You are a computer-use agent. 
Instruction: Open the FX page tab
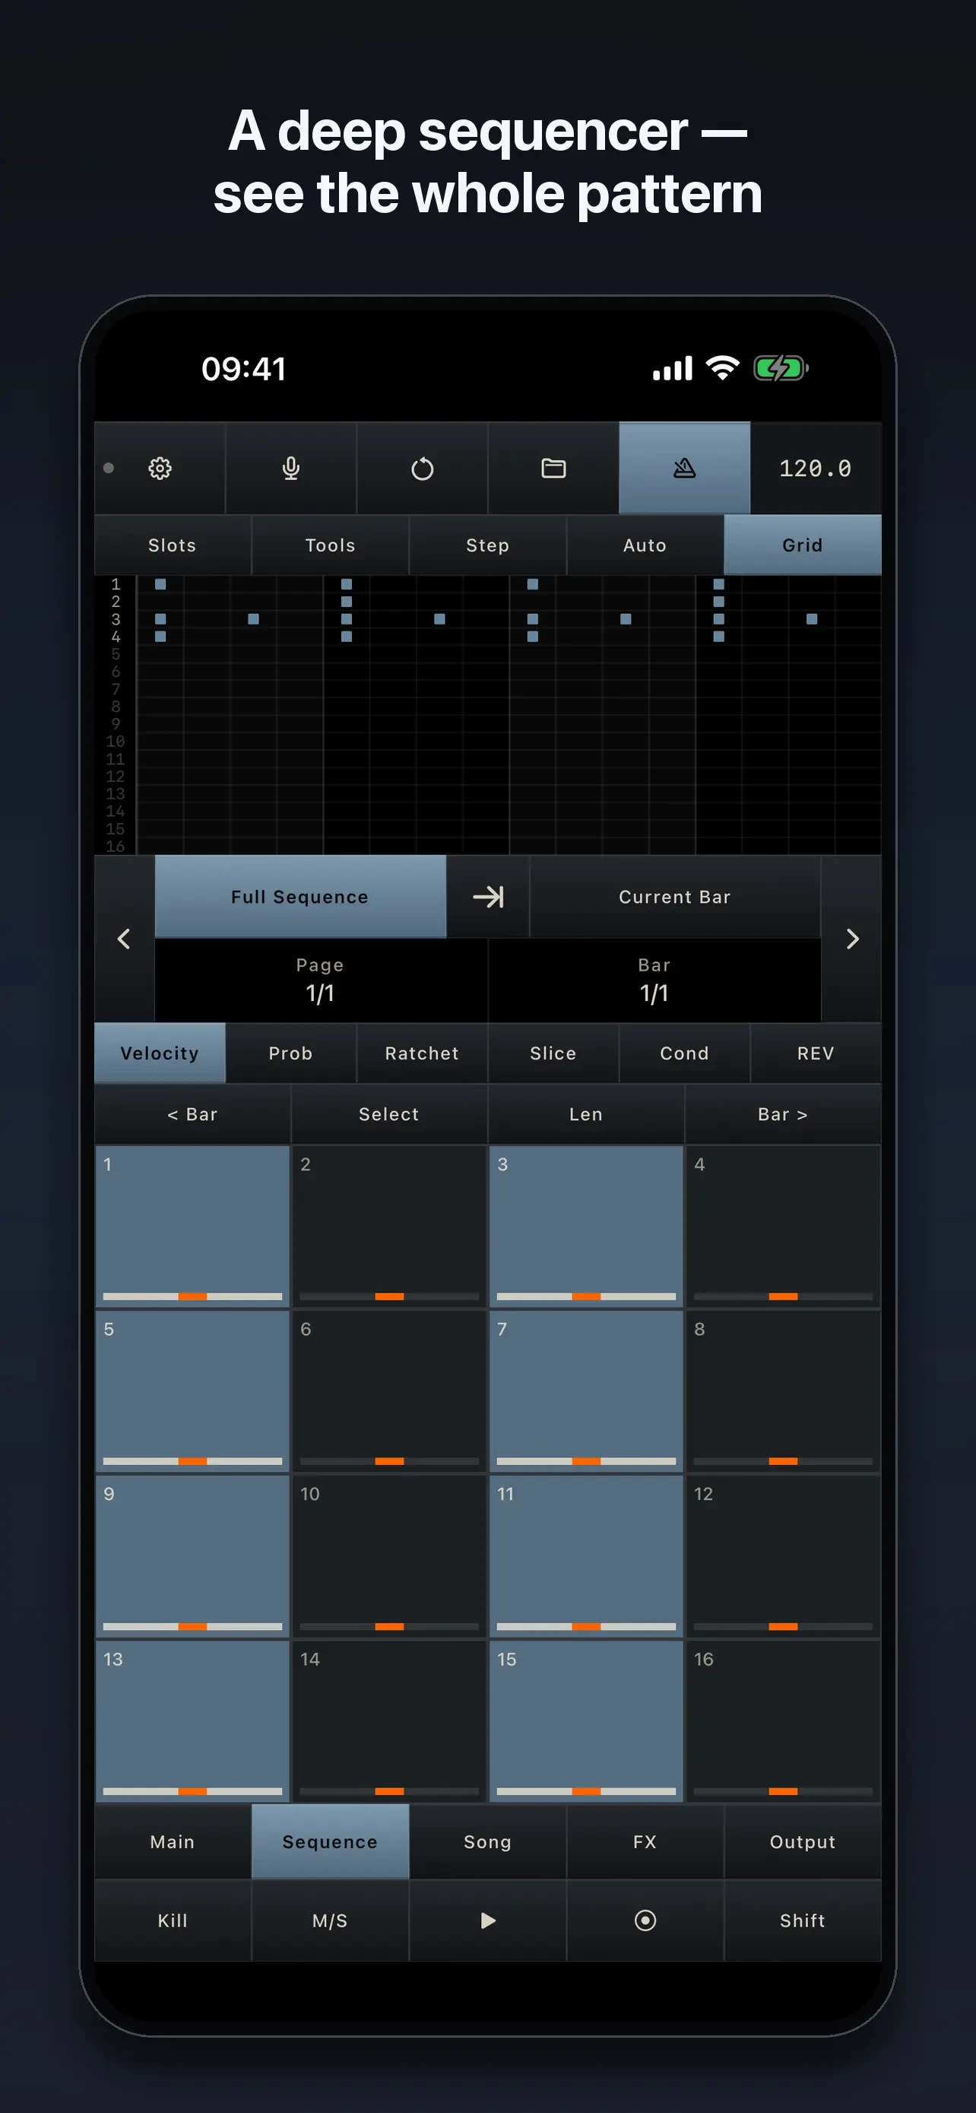(645, 1841)
